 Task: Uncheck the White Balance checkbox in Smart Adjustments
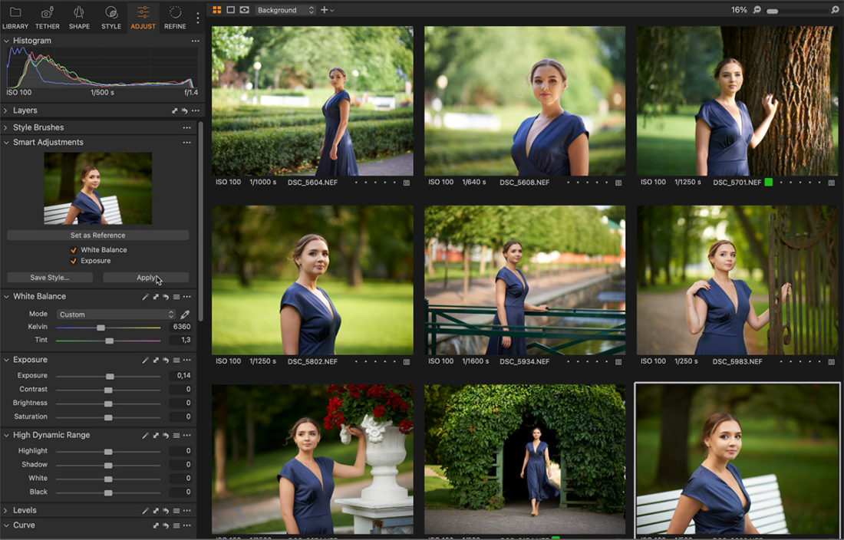72,249
